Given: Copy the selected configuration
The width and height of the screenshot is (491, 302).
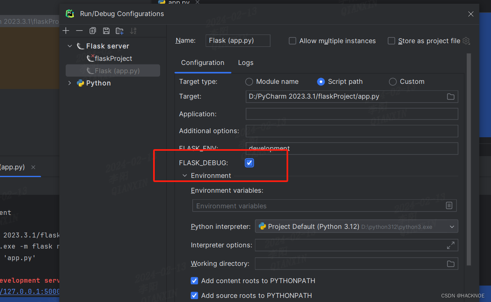Looking at the screenshot, I should [x=93, y=31].
